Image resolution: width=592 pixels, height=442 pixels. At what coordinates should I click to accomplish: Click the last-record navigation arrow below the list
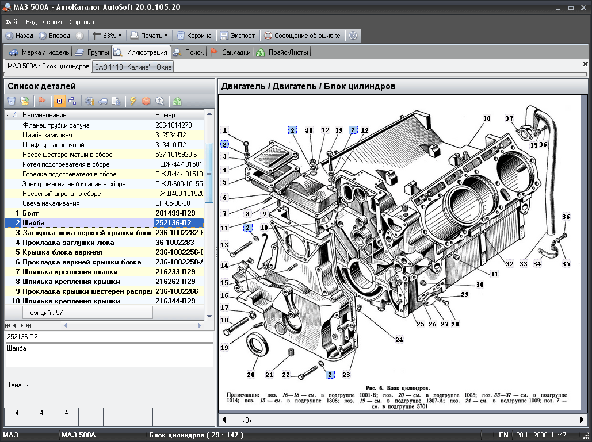tap(29, 326)
